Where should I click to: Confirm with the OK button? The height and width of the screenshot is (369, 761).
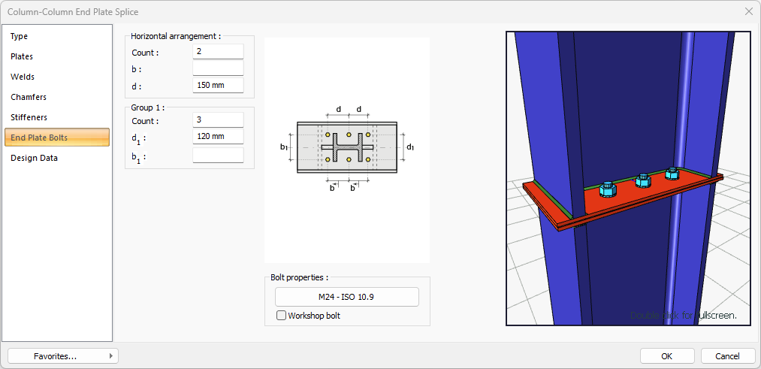667,356
